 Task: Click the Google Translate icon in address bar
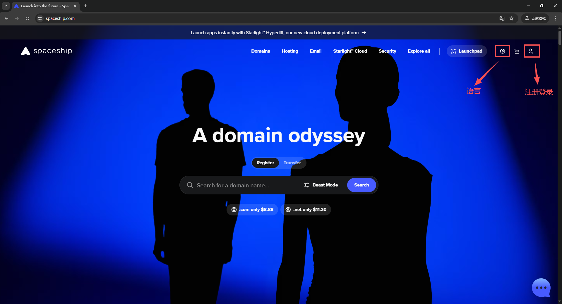502,18
